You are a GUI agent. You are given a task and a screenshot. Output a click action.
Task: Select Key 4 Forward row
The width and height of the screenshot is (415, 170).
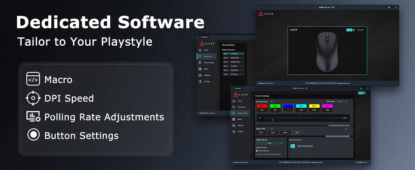tap(234, 66)
